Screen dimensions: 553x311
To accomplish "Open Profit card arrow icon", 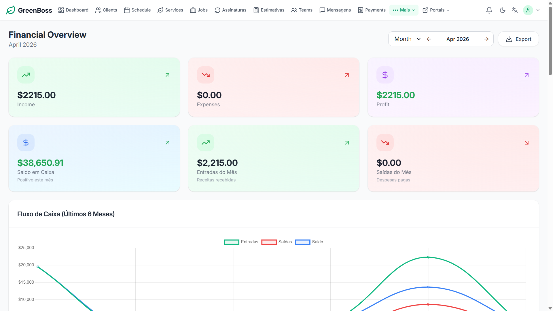I will click(527, 75).
